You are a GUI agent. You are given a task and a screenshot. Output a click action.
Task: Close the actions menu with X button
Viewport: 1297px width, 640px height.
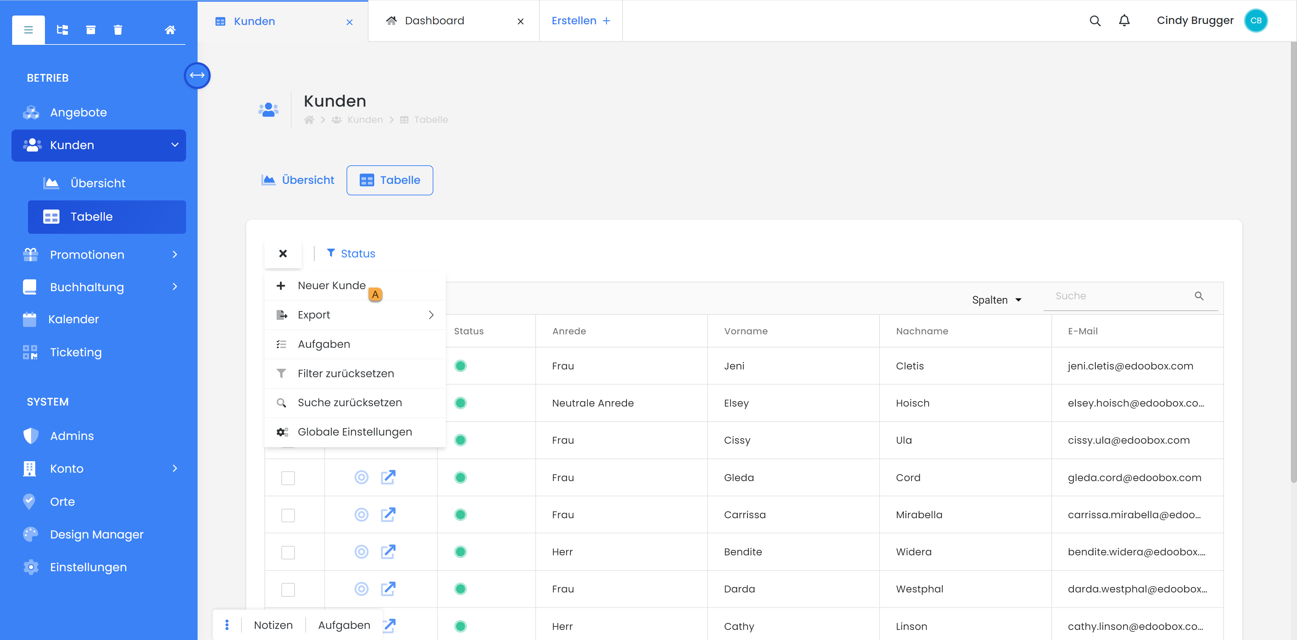(x=283, y=253)
